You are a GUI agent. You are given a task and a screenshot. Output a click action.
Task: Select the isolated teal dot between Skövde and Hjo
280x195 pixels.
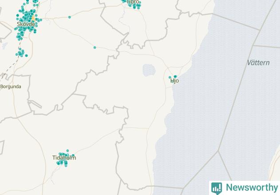click(x=95, y=47)
